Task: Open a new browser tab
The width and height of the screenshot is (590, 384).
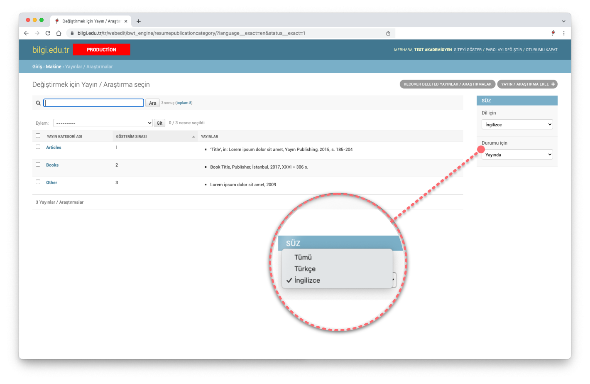Action: coord(139,21)
